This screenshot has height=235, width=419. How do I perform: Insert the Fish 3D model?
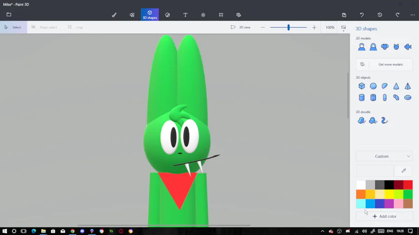pos(408,47)
